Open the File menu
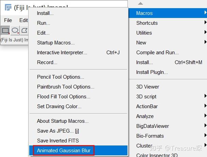This screenshot has height=157, width=207. 8,20
